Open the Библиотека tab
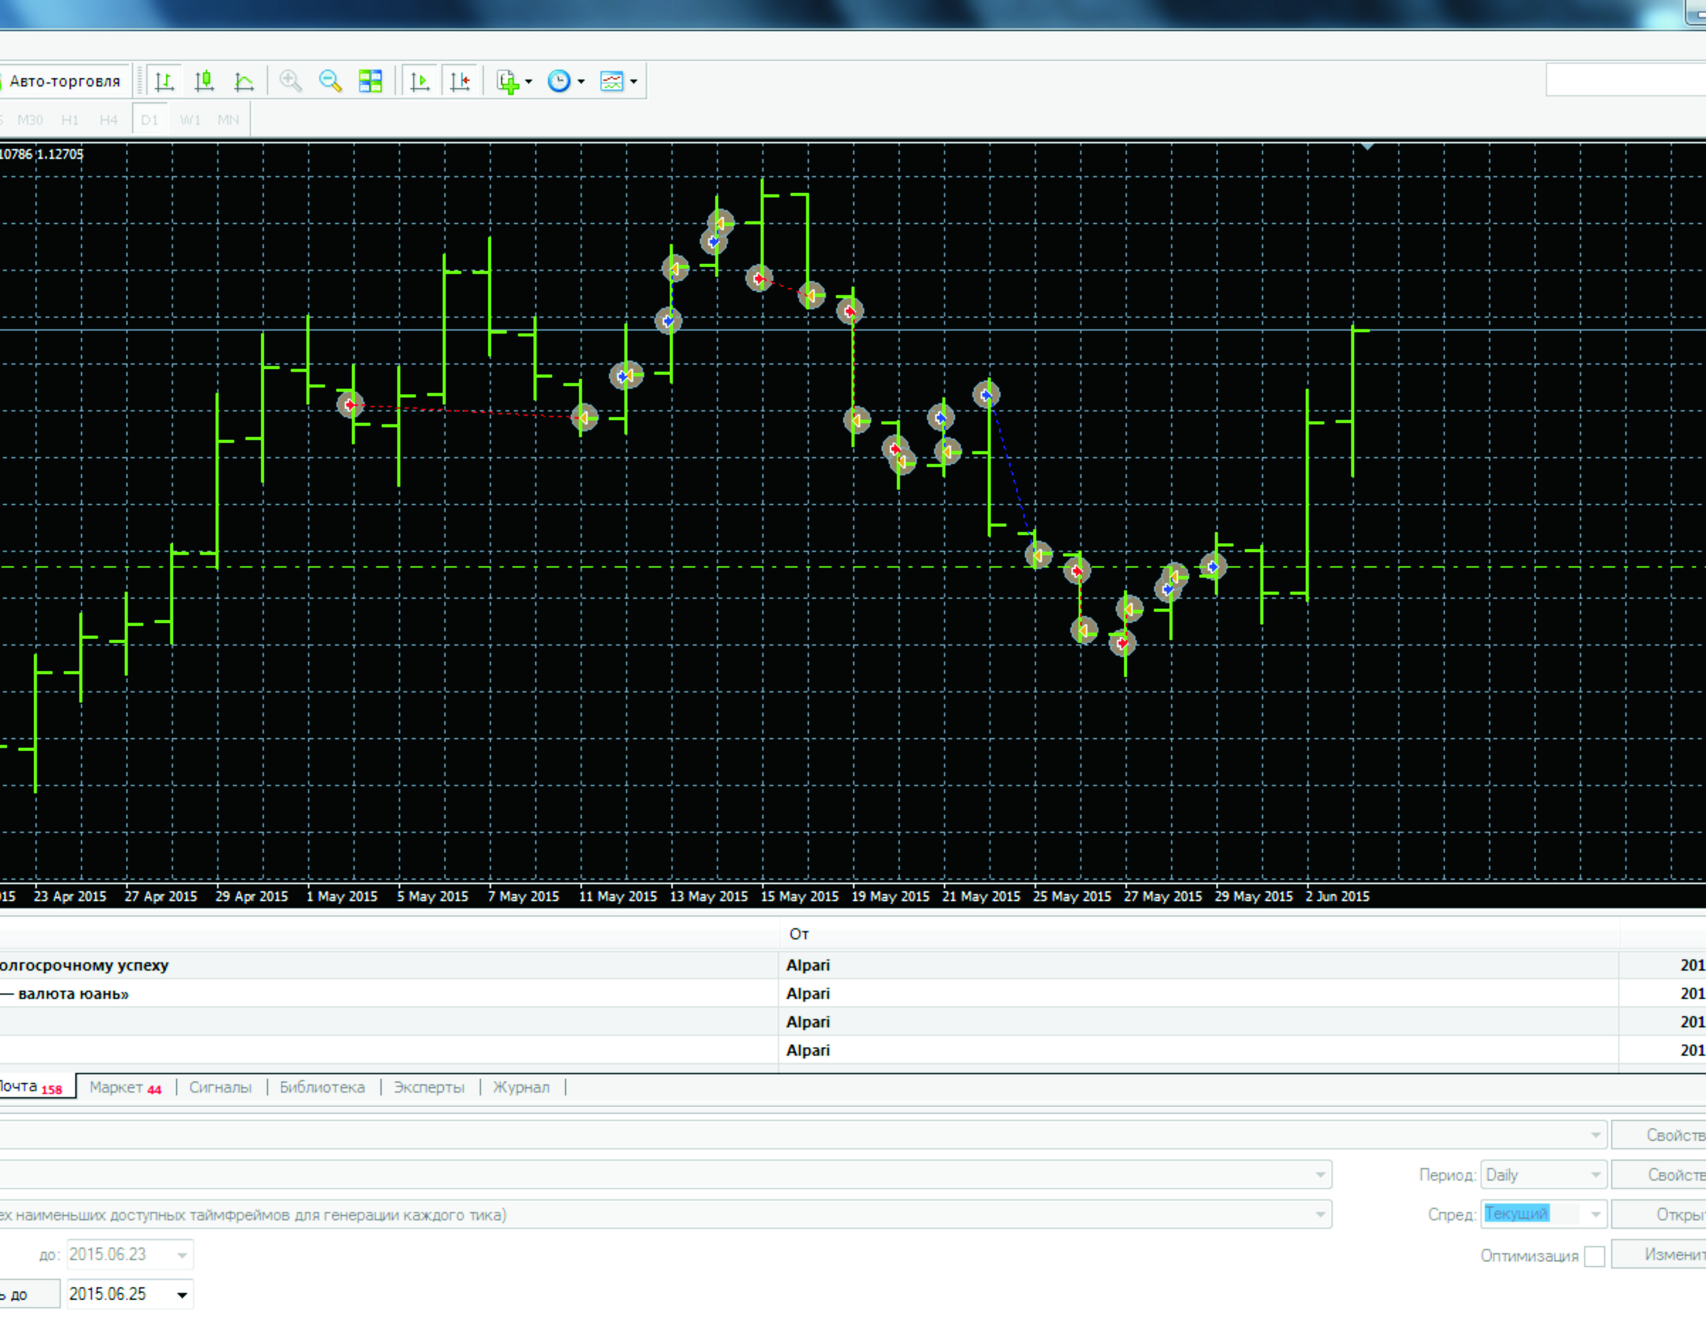The height and width of the screenshot is (1324, 1706). (322, 1087)
